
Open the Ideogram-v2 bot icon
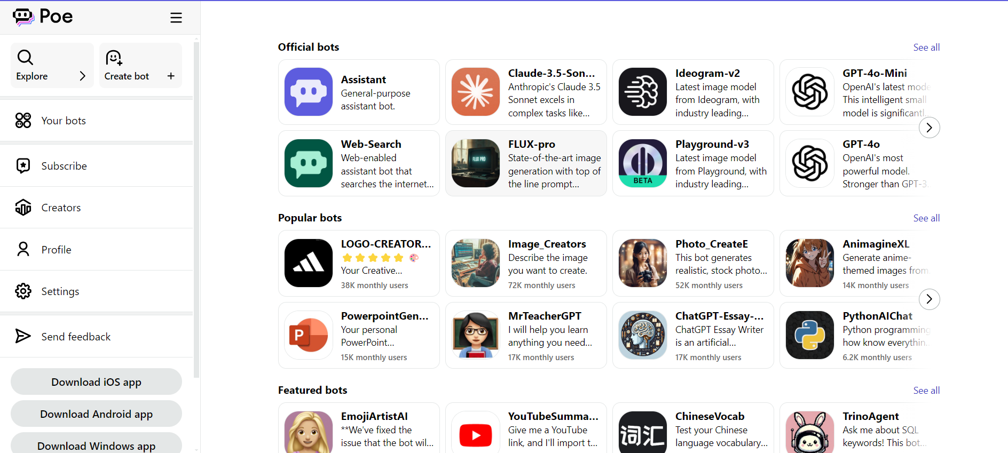(643, 92)
